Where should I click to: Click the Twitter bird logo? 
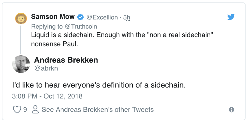click(x=232, y=17)
